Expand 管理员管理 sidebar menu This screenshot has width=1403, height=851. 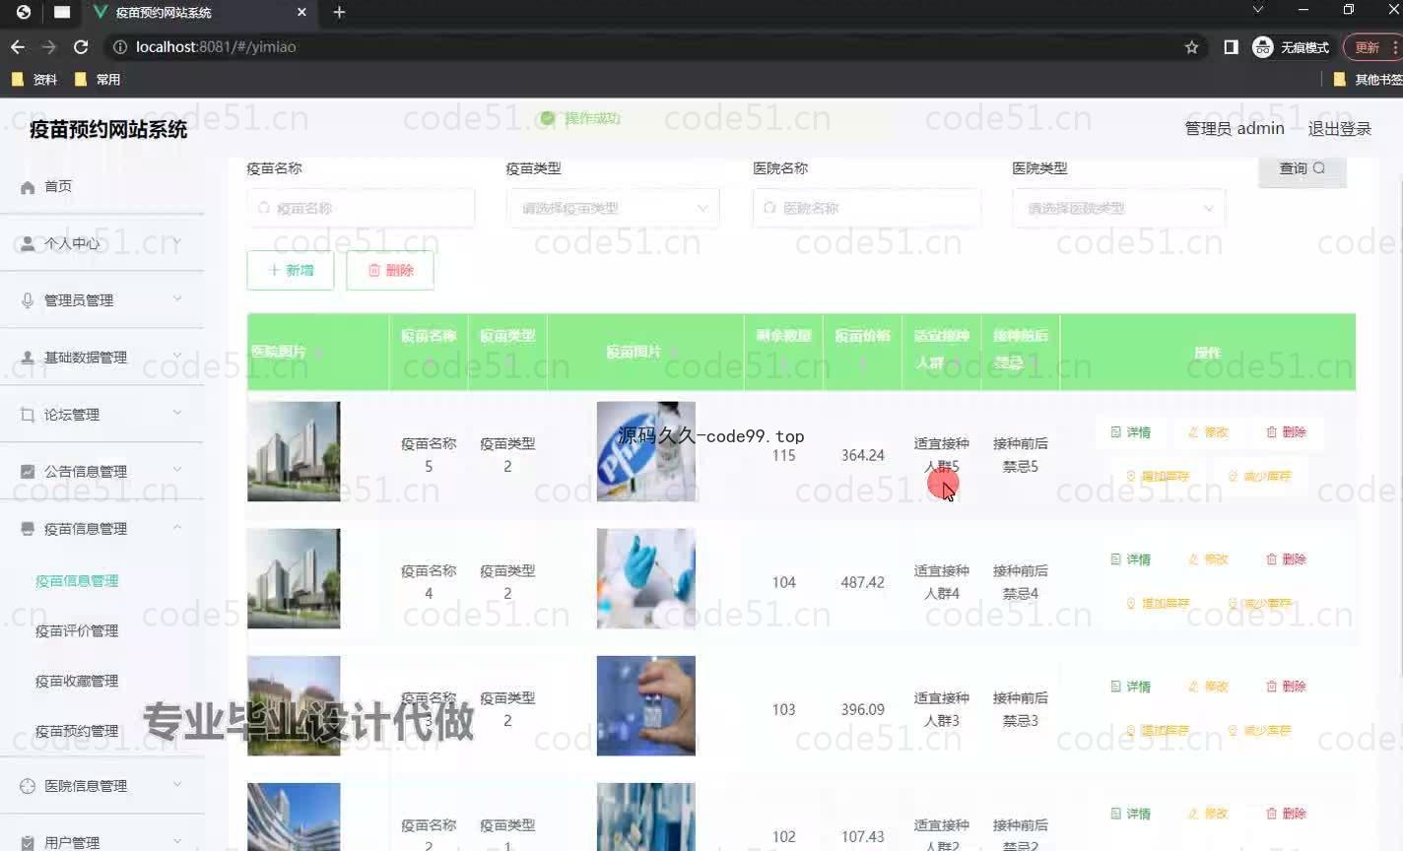click(102, 300)
